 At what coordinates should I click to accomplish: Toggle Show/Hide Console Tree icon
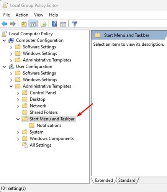click(x=33, y=24)
